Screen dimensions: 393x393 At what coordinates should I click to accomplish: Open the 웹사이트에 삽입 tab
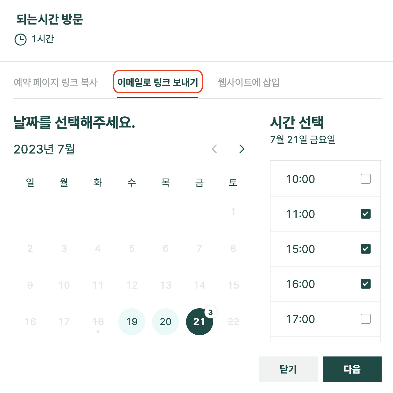point(249,82)
